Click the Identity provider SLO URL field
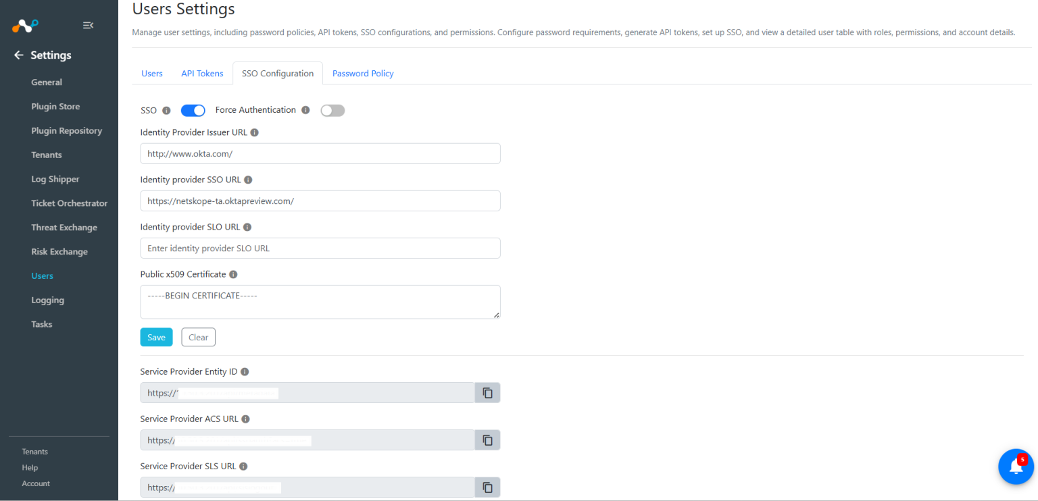Screen dimensions: 1038x501 point(320,248)
